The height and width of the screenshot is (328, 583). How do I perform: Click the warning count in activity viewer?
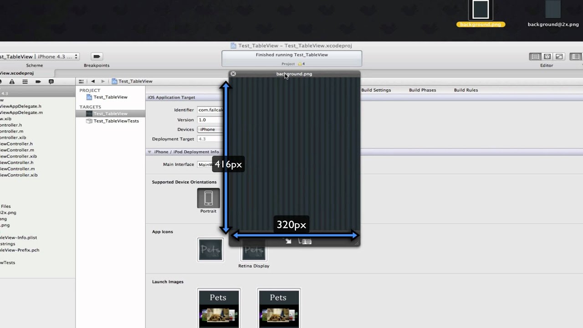[301, 64]
